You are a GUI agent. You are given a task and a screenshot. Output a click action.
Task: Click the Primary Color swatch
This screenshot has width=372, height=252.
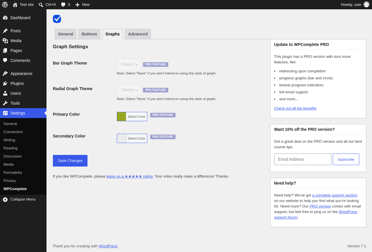pos(121,117)
